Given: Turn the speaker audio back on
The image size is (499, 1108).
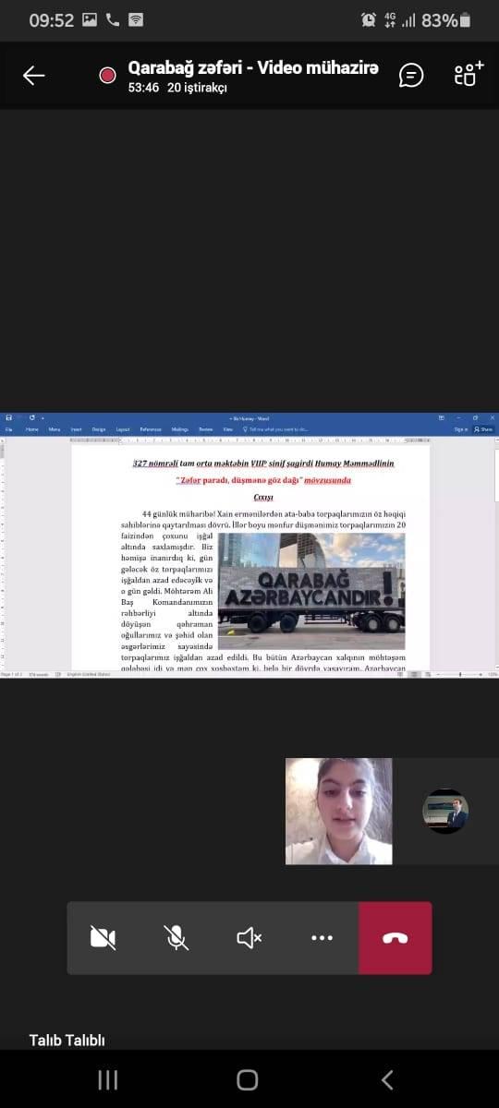Looking at the screenshot, I should pos(249,938).
